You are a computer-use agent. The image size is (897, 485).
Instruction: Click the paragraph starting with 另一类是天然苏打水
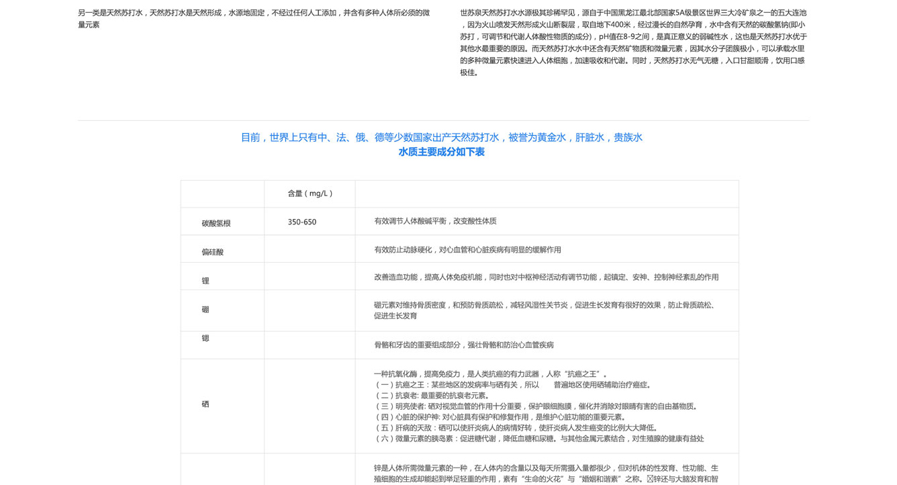pyautogui.click(x=254, y=19)
